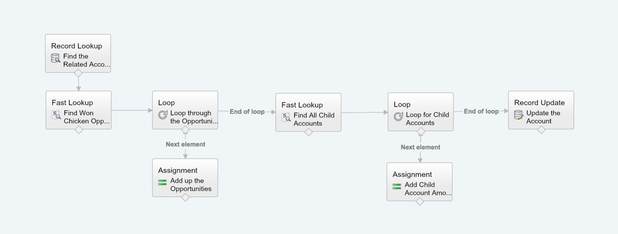Select the first End of loop connector label
Viewport: 618px width, 234px height.
[x=247, y=112]
